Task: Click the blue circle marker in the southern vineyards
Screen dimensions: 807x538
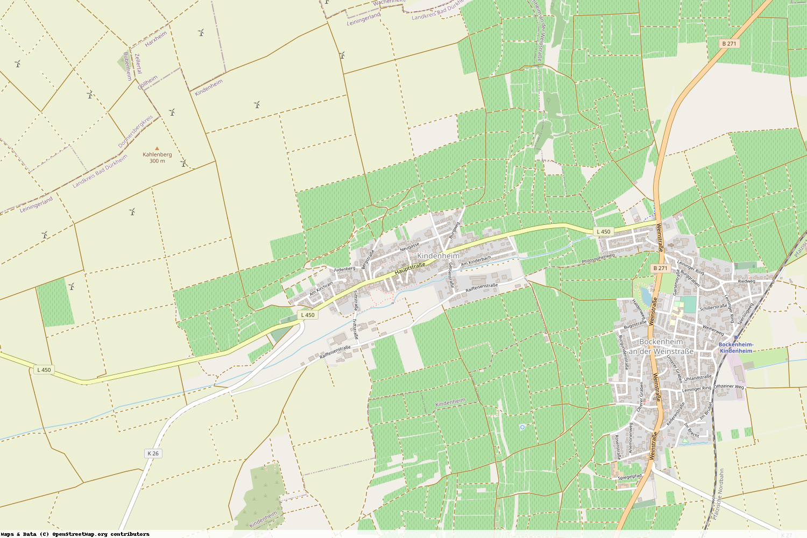Action: click(522, 427)
